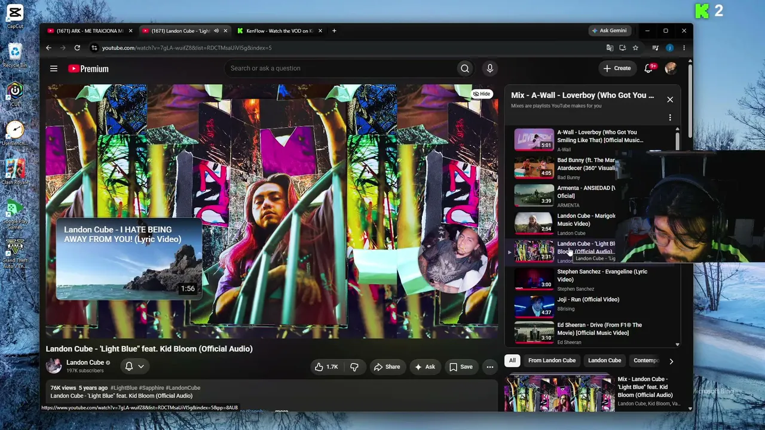Reload the YouTube page
This screenshot has width=765, height=430.
(x=77, y=48)
